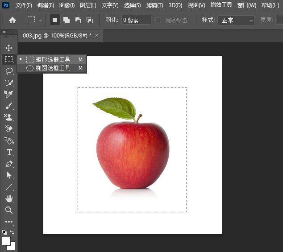Click the Home icon in options bar

click(12, 20)
